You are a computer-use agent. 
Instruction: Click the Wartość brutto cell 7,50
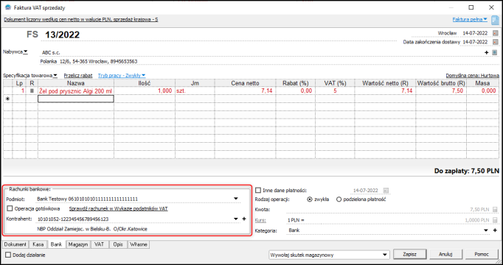coord(441,91)
